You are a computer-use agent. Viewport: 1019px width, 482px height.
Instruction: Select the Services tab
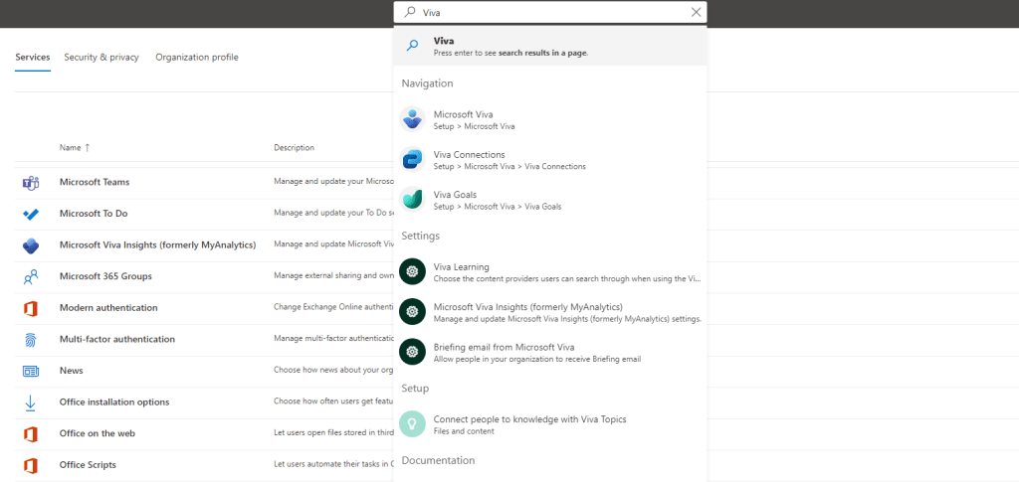(x=33, y=58)
